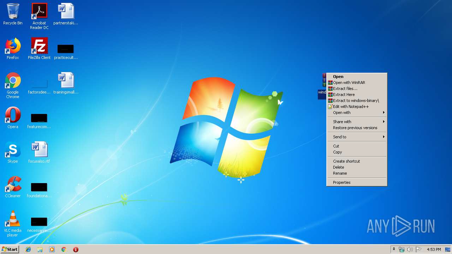Choose Delete in context menu

pyautogui.click(x=357, y=167)
